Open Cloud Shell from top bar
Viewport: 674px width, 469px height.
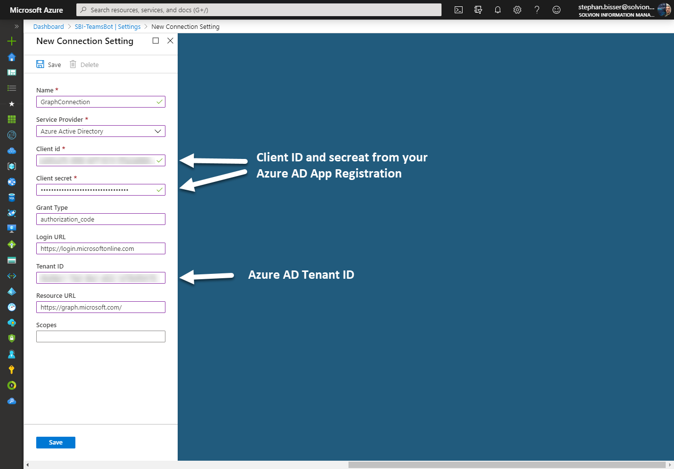459,10
